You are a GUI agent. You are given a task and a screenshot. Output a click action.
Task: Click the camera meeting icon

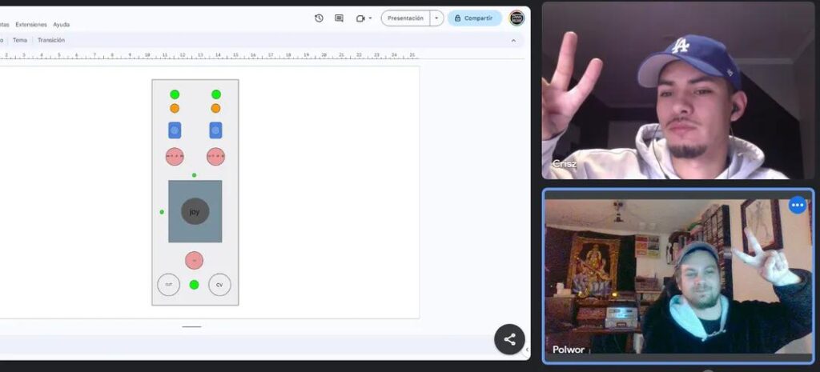coord(360,18)
